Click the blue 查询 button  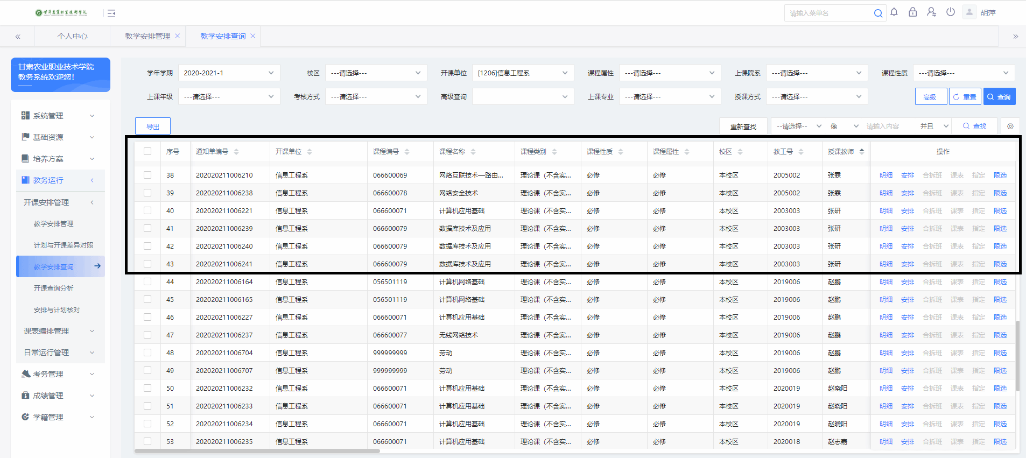999,97
